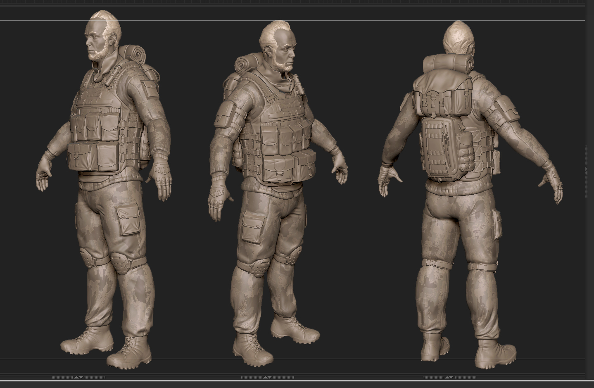
Task: Click the right-pointing arrow on the right edge divider
Action: [x=586, y=169]
